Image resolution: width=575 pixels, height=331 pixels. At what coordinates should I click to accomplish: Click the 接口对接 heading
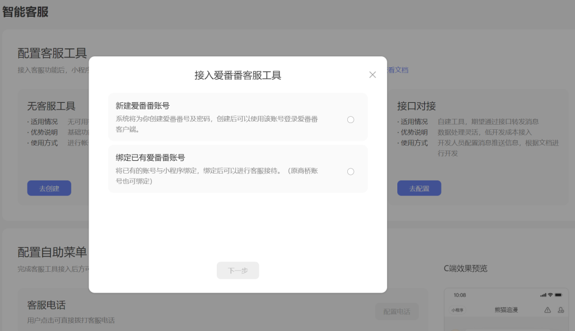pos(416,106)
